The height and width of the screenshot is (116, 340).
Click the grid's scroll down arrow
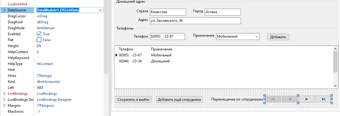pyautogui.click(x=335, y=86)
